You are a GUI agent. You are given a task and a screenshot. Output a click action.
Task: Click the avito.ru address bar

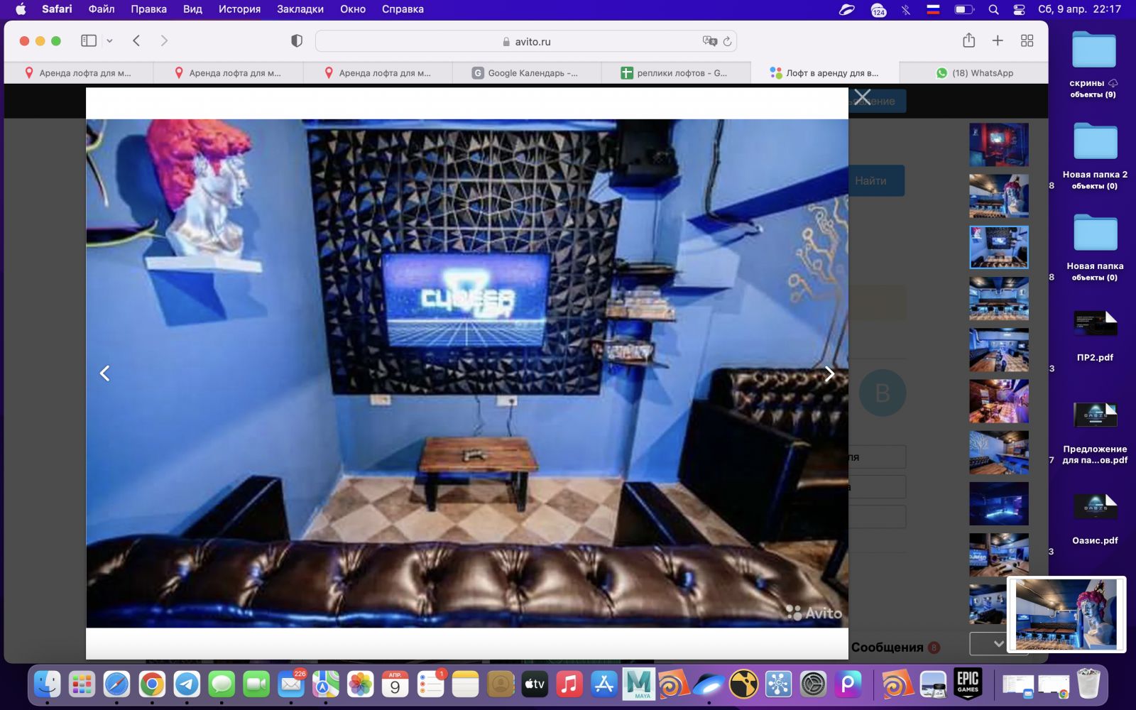click(x=525, y=42)
